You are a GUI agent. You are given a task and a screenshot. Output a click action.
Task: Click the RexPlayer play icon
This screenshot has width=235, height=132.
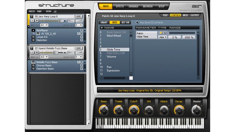(x=33, y=30)
